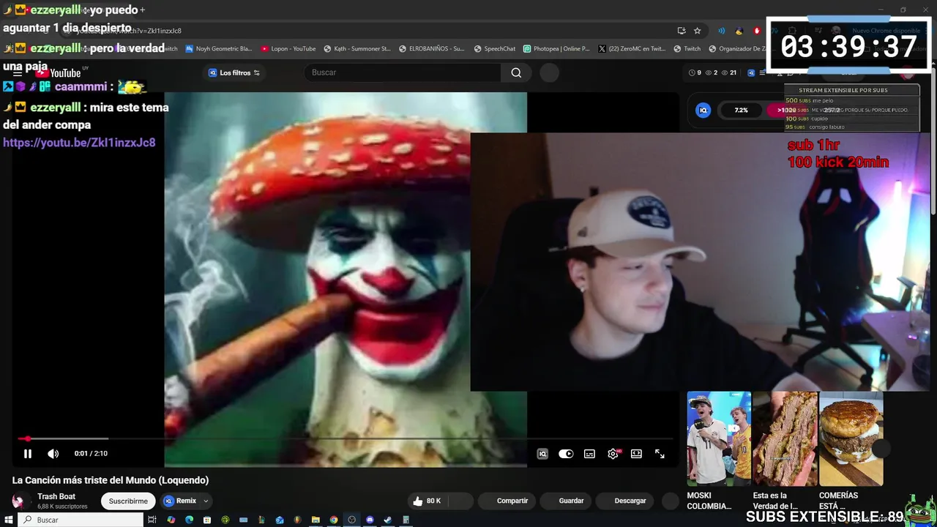Click the video title La Canción más triste
This screenshot has height=527, width=937.
click(111, 480)
